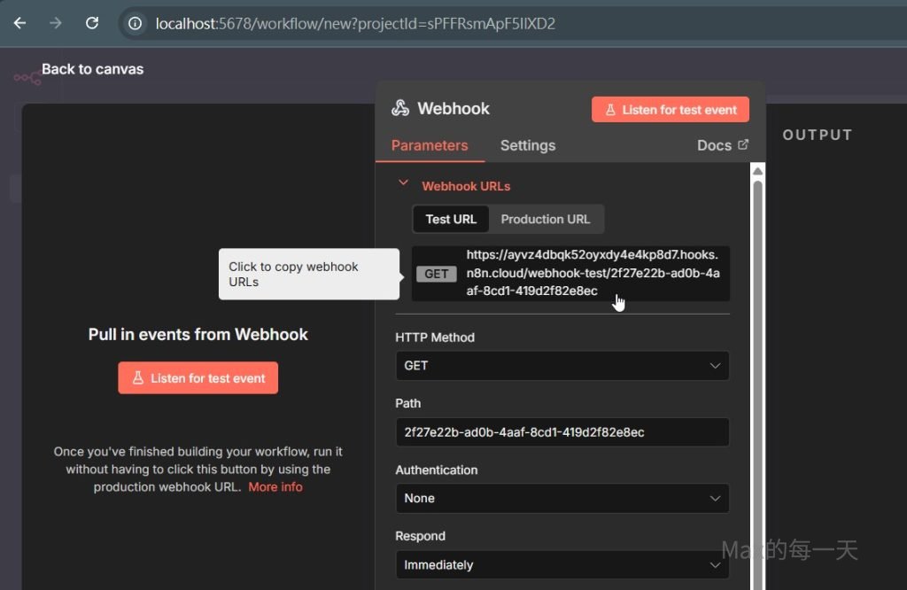Collapse the Webhook URLs section
This screenshot has height=590, width=907.
tap(404, 183)
